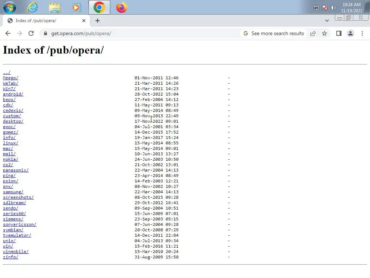
Task: Navigate into mail/ directory
Action: click(9, 154)
